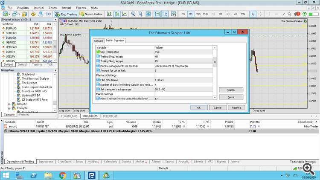The width and height of the screenshot is (320, 180).
Task: Toggle chart shift icon
Action: pyautogui.click(x=165, y=14)
